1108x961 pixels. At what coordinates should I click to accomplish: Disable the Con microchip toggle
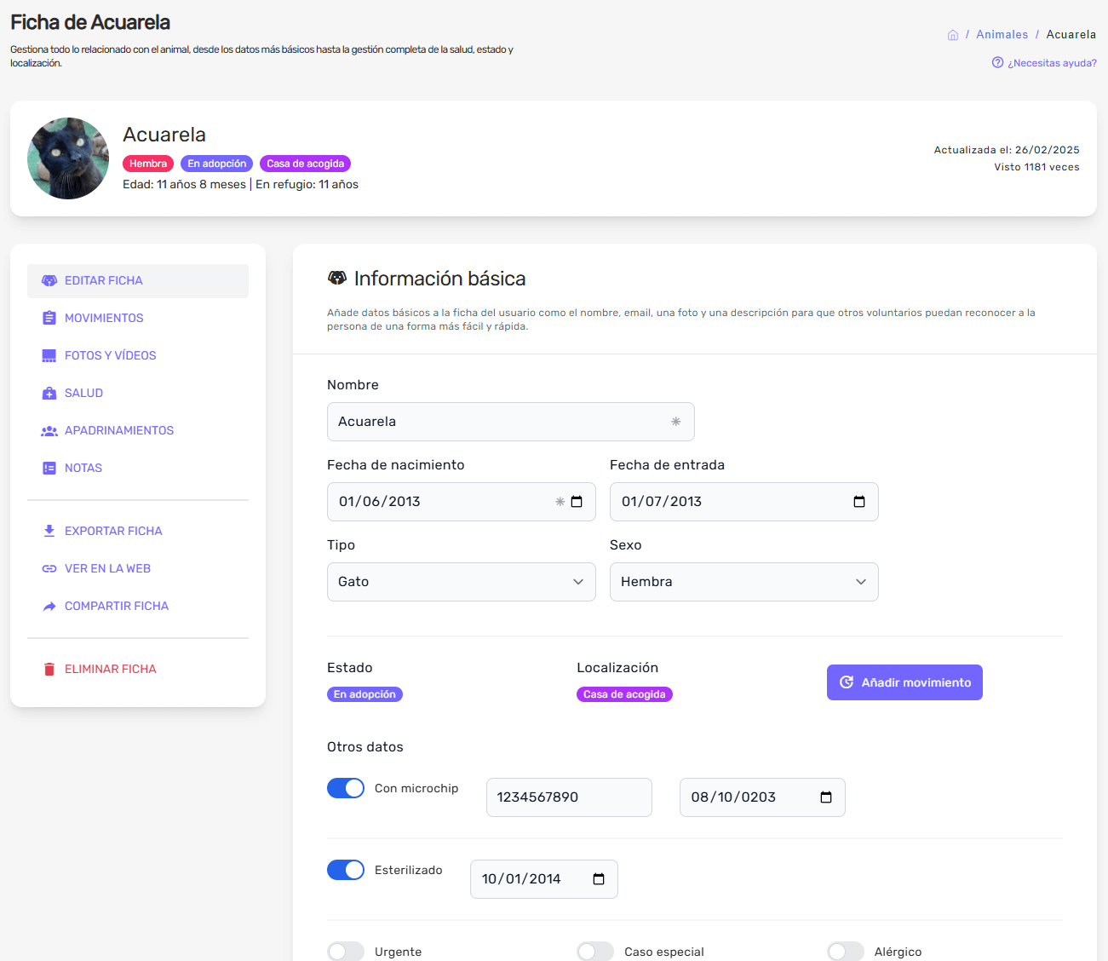[346, 788]
